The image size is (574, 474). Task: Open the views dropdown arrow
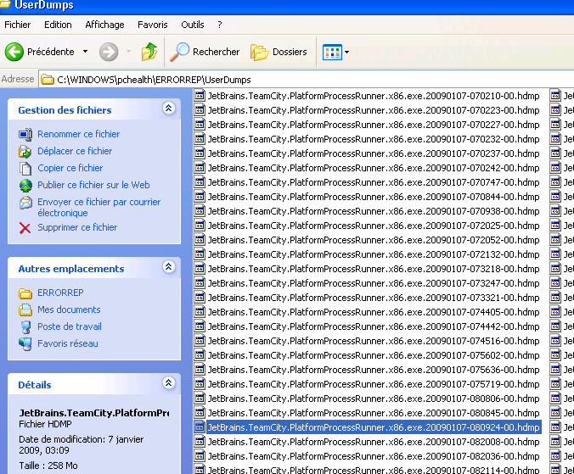point(346,52)
